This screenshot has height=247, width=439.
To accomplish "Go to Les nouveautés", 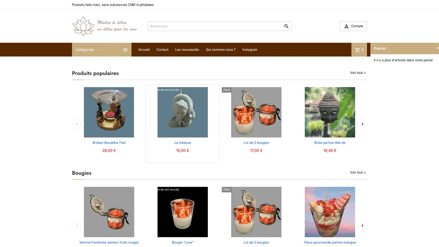I will (x=187, y=50).
